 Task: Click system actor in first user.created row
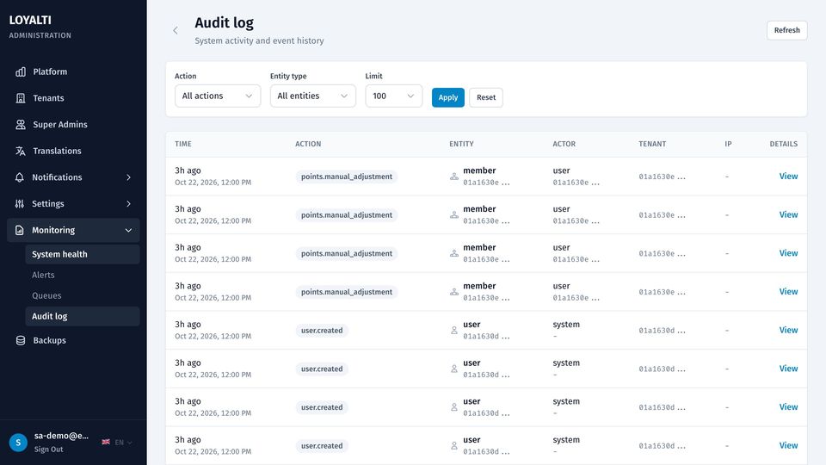click(x=566, y=325)
